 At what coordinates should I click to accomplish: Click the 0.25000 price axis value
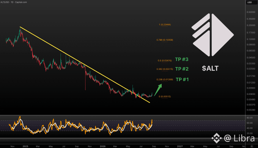tap(251, 25)
